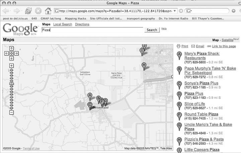The height and width of the screenshot is (153, 241).
Task: Reload the page with the refresh icon
Action: [28, 11]
